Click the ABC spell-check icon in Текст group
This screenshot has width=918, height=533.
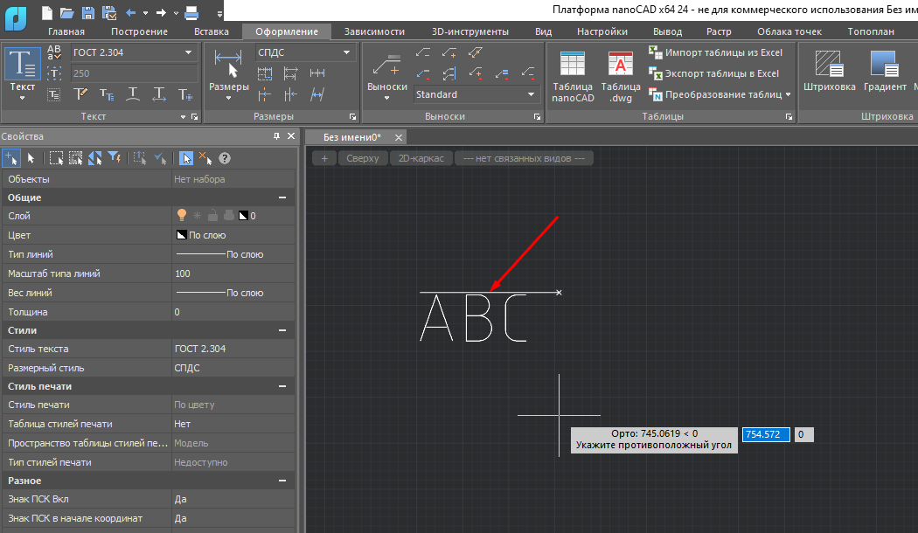point(54,52)
